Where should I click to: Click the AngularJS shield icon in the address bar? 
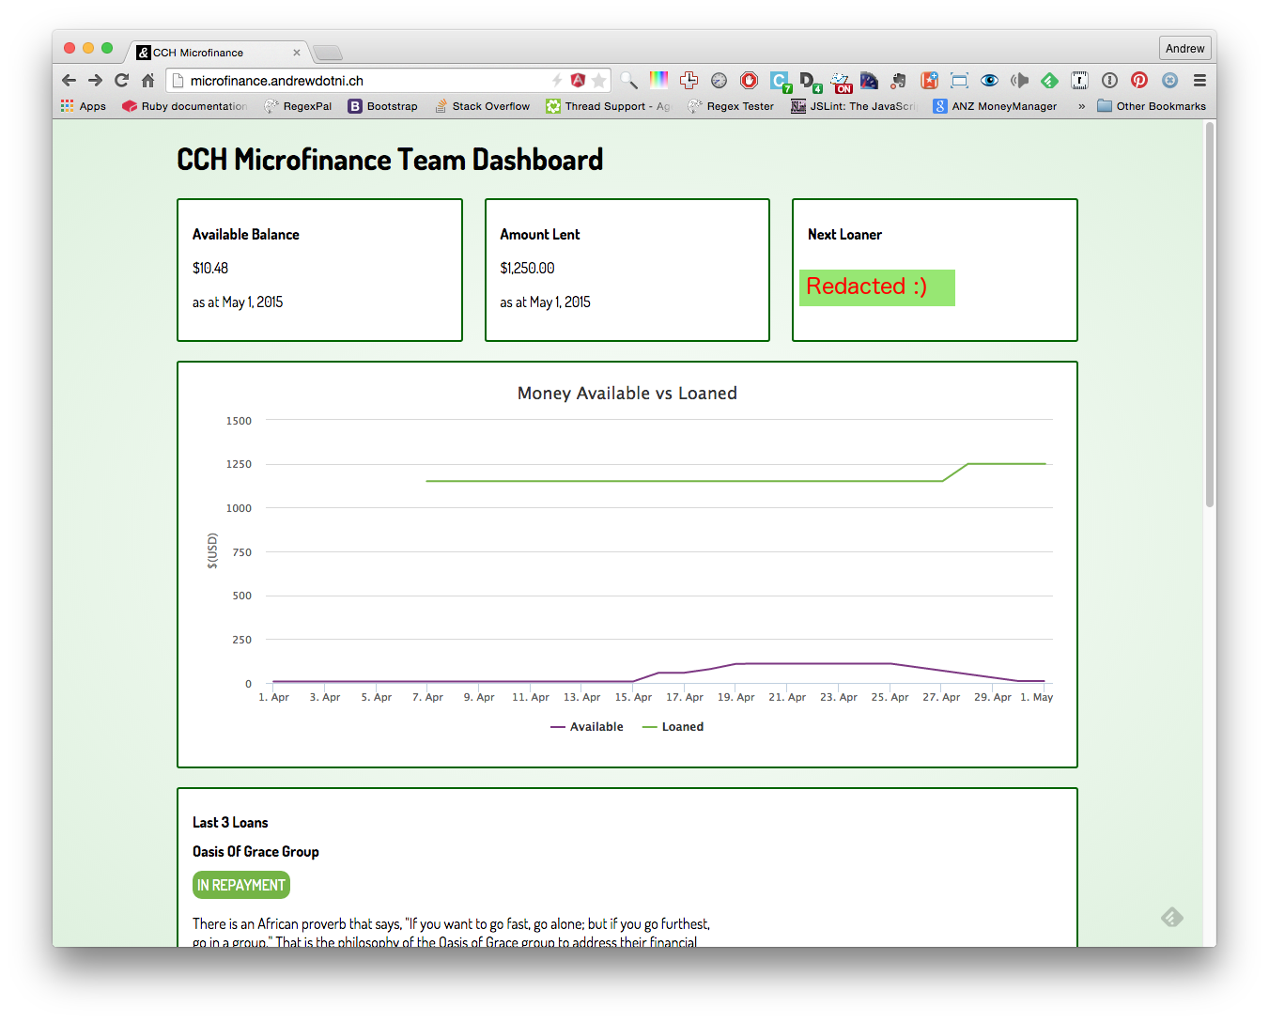point(578,81)
